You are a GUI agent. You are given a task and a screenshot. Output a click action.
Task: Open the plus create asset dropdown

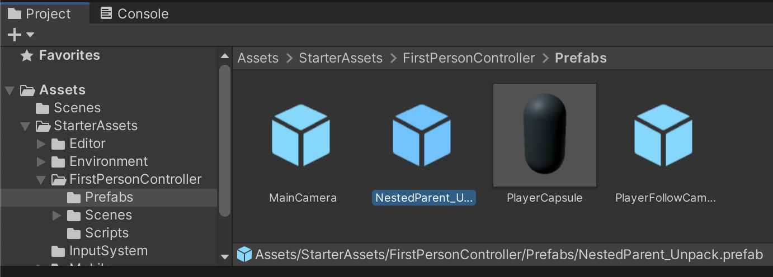coord(20,35)
